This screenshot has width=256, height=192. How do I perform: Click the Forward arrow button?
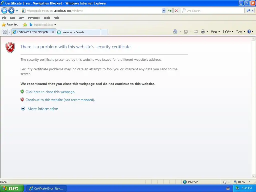(11, 10)
